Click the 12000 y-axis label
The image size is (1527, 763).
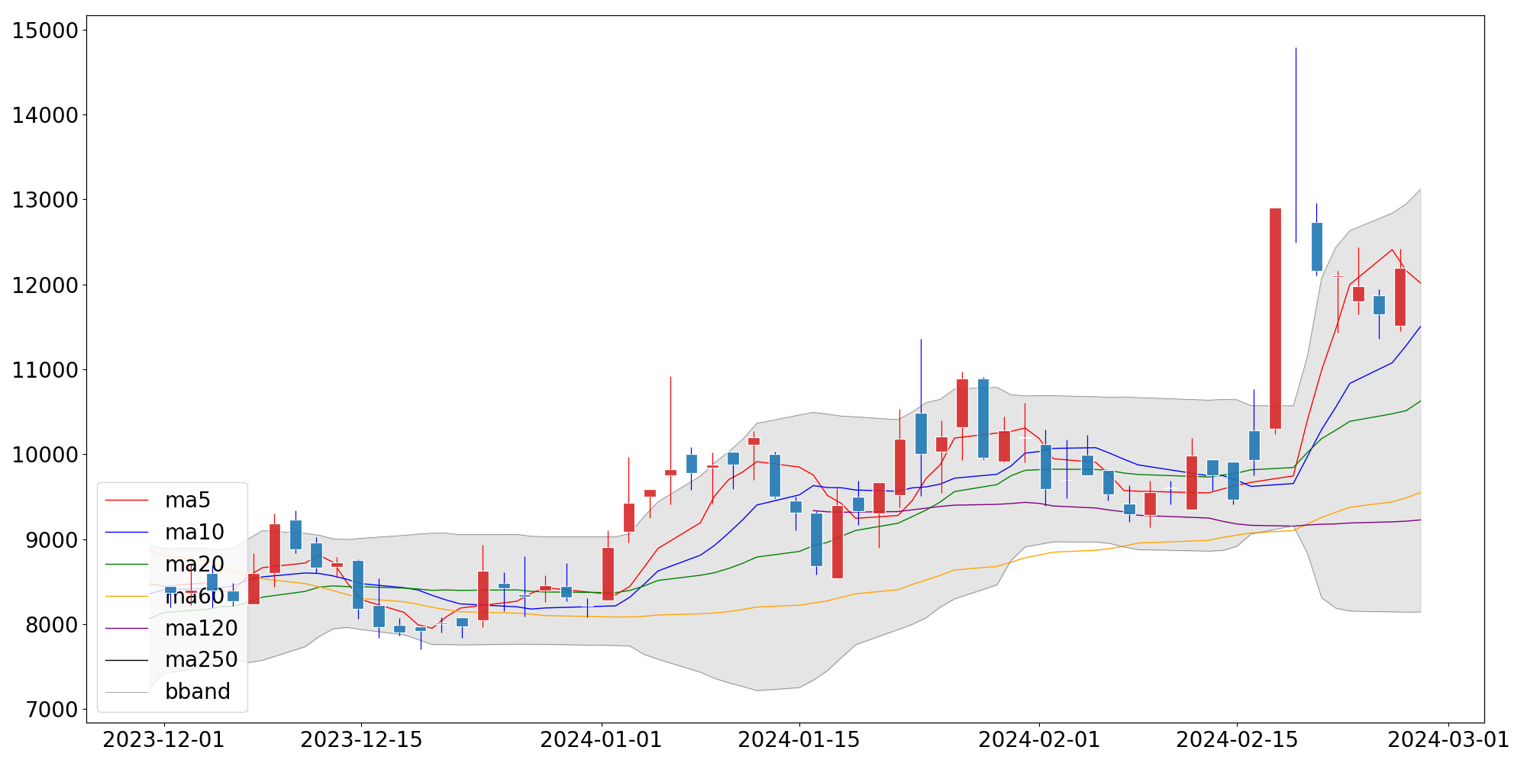coord(45,285)
